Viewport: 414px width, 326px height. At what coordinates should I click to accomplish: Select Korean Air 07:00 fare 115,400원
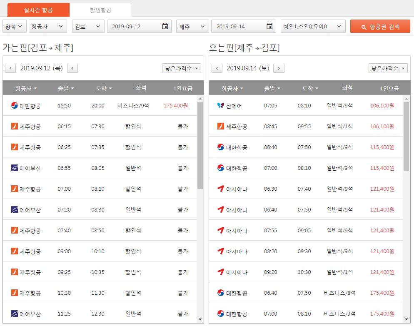point(382,168)
